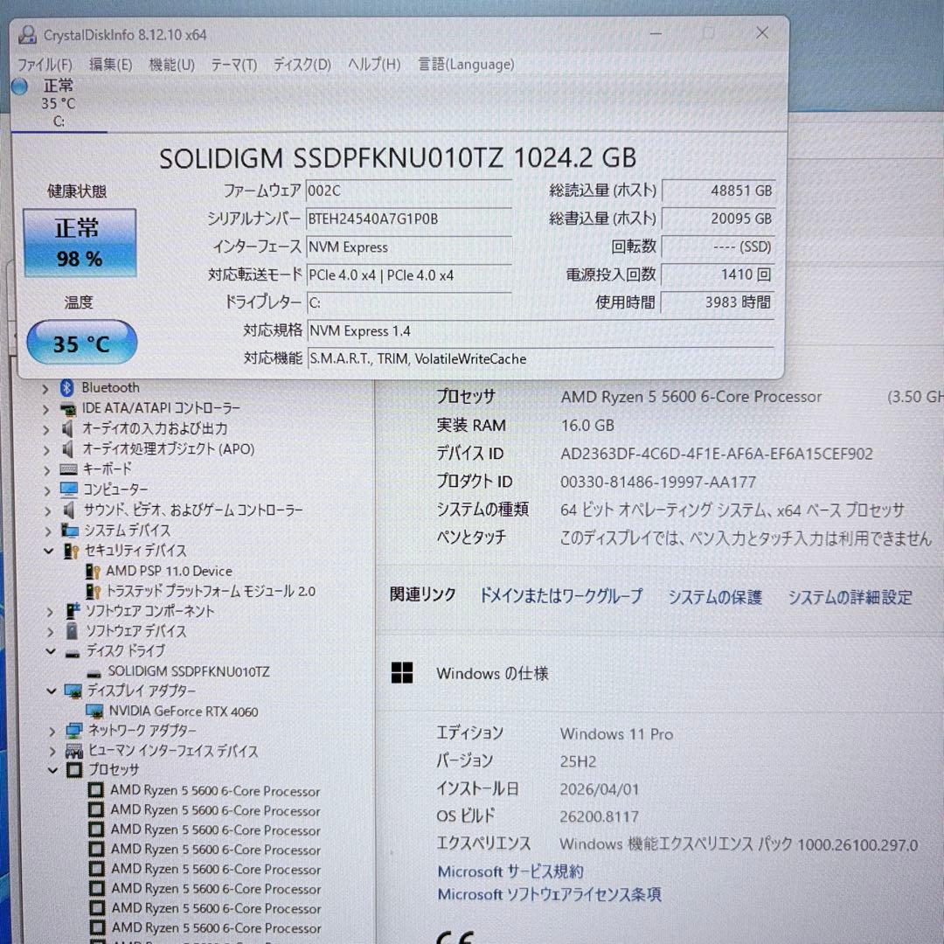Open the システムの詳細設定 link
This screenshot has width=944, height=944.
pyautogui.click(x=850, y=597)
